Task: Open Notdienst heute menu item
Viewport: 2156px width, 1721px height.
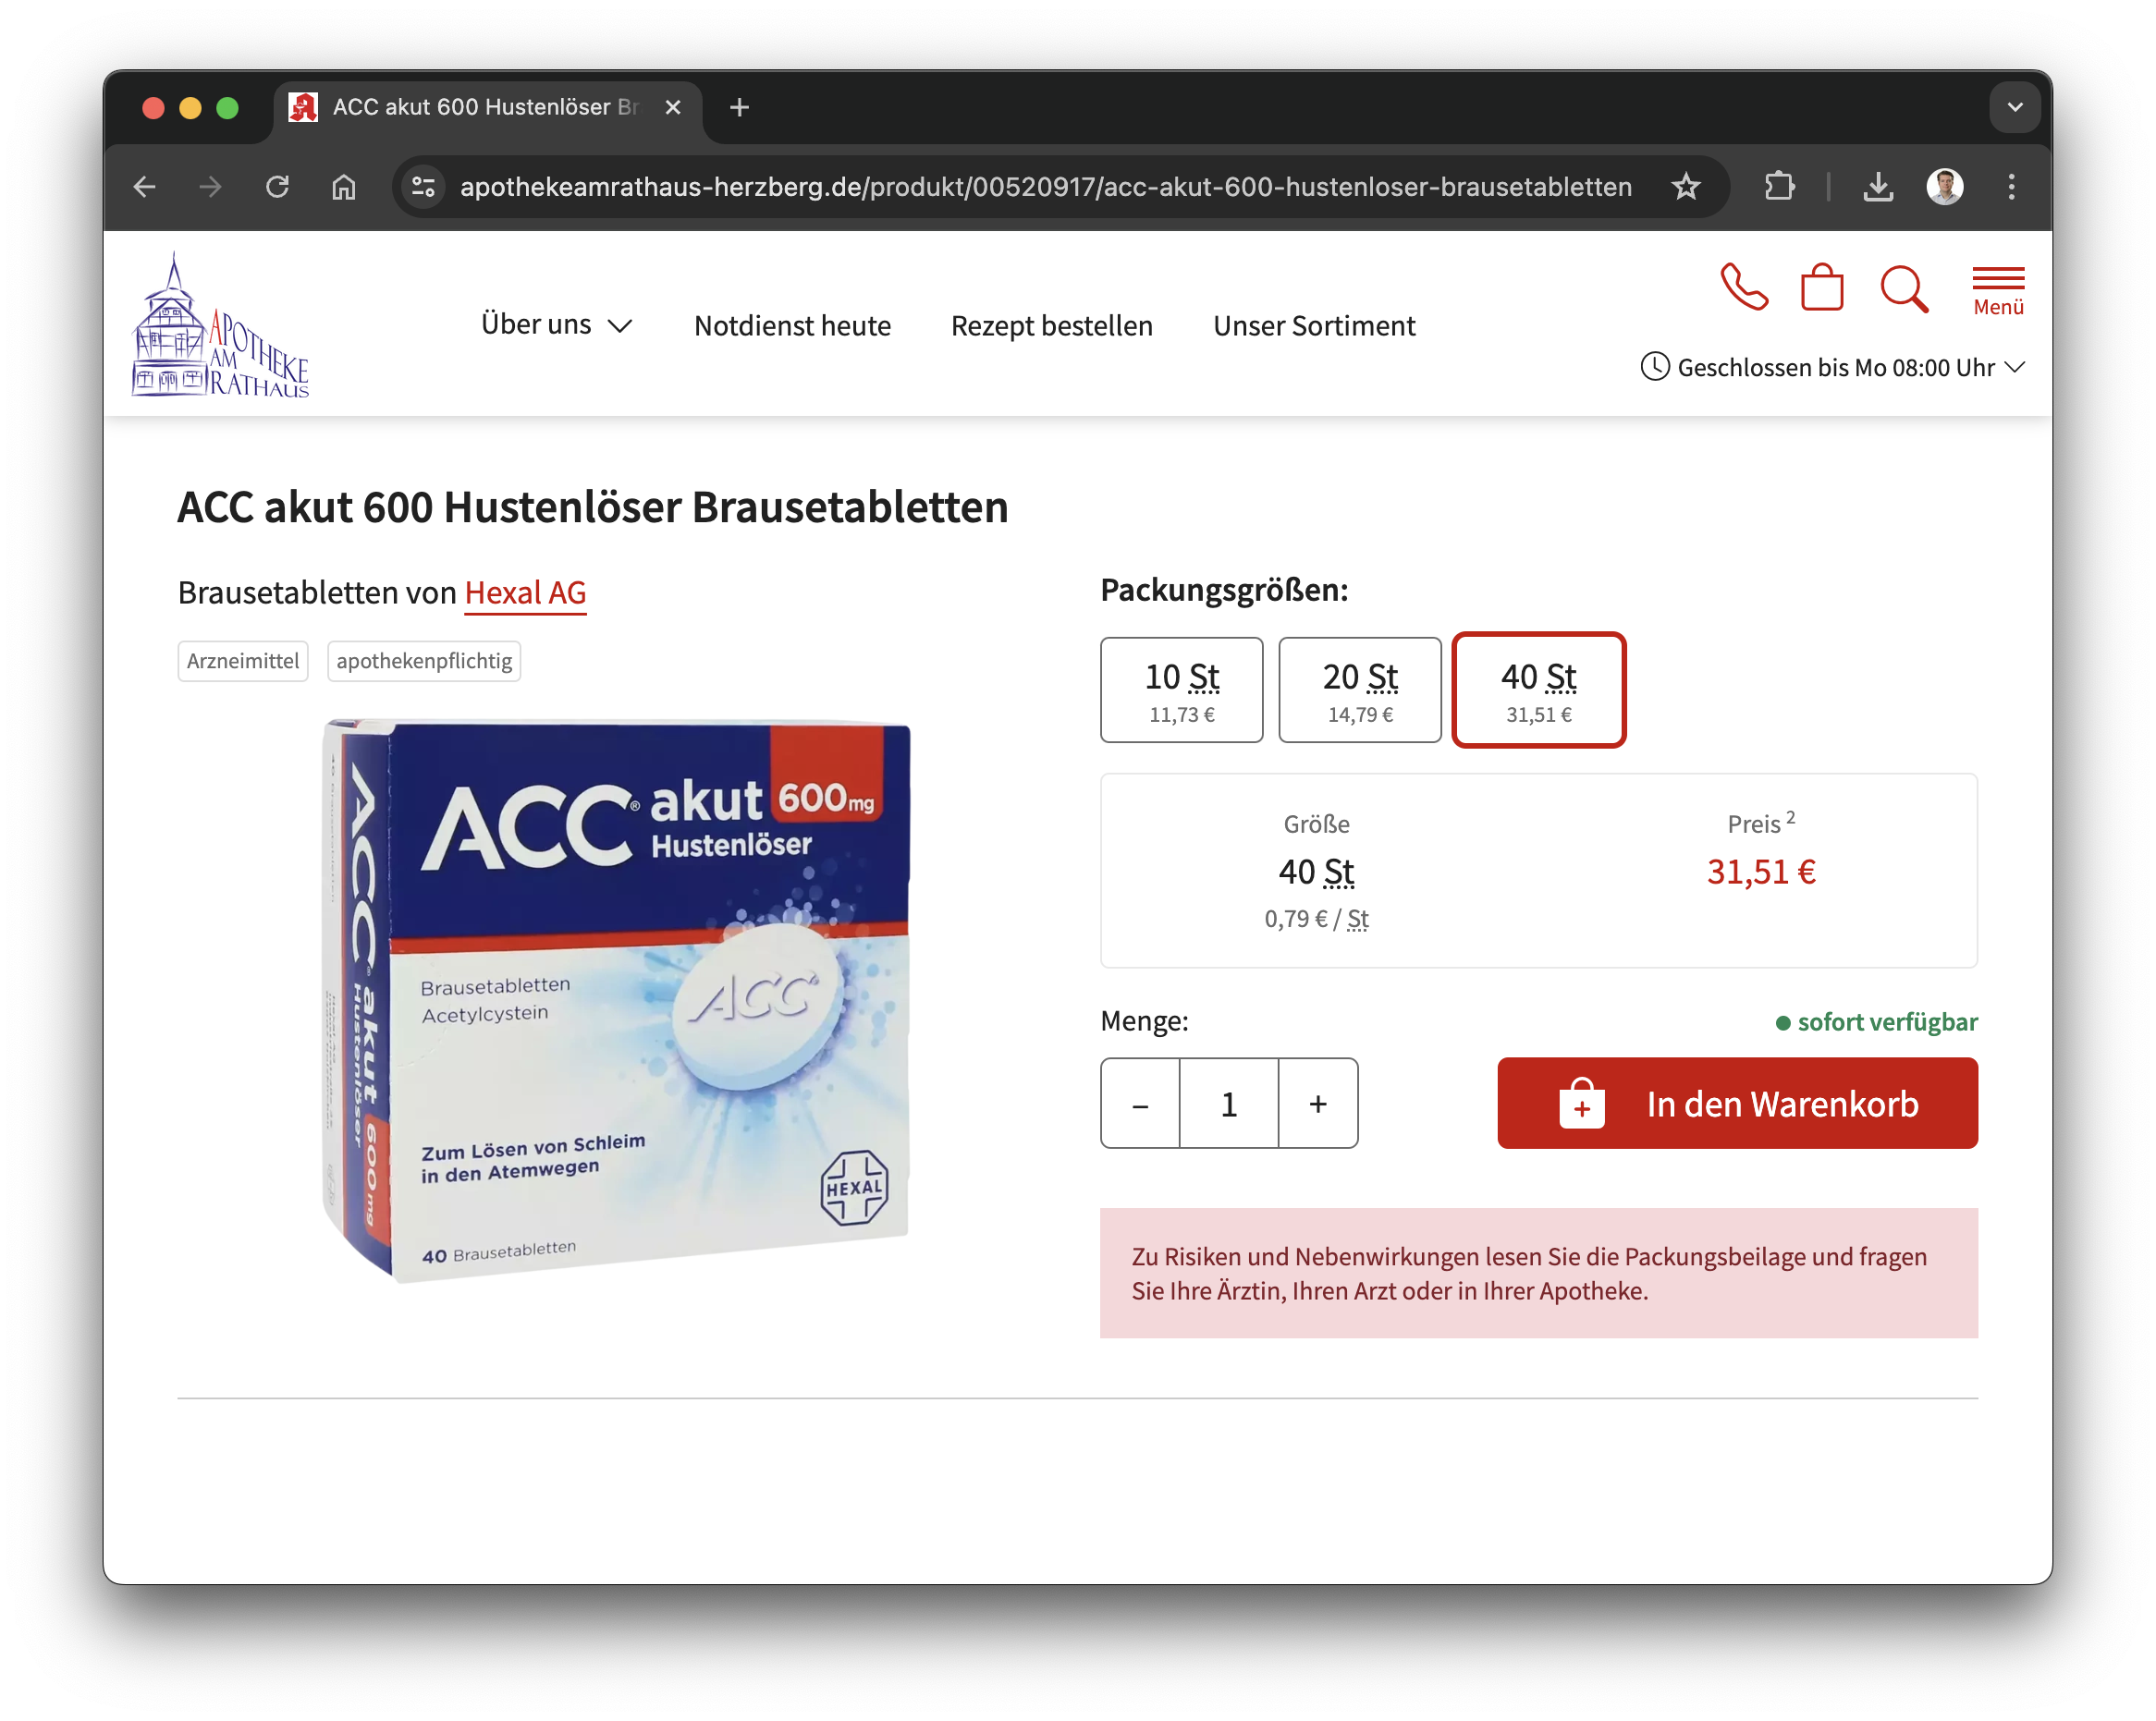Action: (x=792, y=326)
